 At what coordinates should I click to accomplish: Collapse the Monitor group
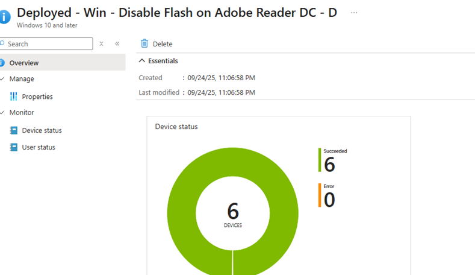point(2,113)
